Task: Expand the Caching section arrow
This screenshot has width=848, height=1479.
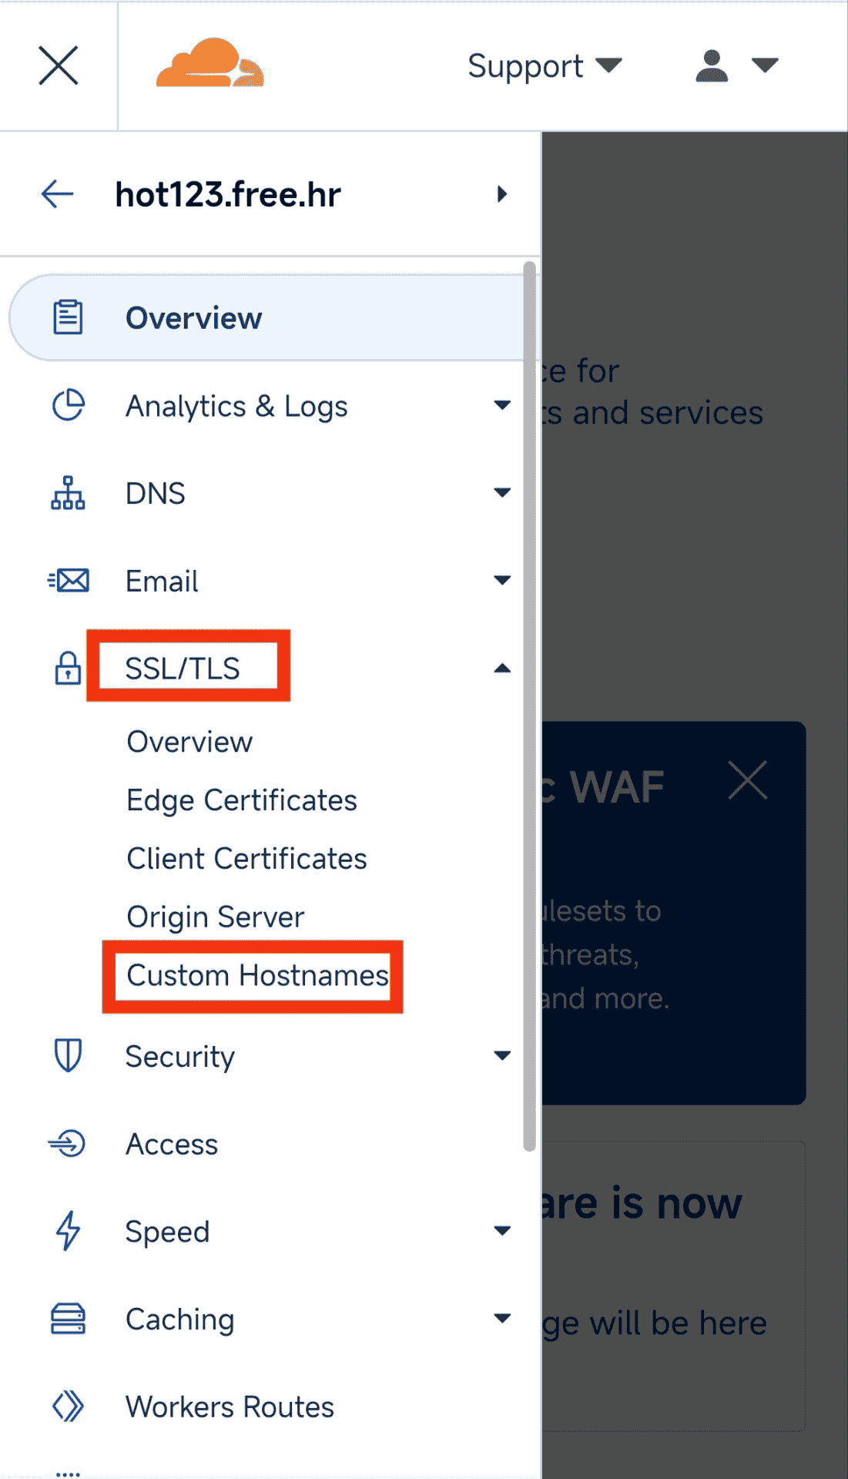Action: 502,1318
